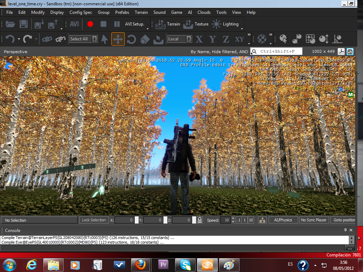Activate Select and Move tool

118,39
